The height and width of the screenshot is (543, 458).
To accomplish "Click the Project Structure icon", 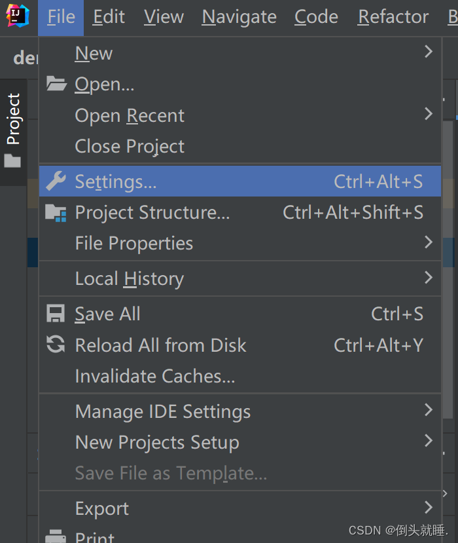I will [56, 212].
